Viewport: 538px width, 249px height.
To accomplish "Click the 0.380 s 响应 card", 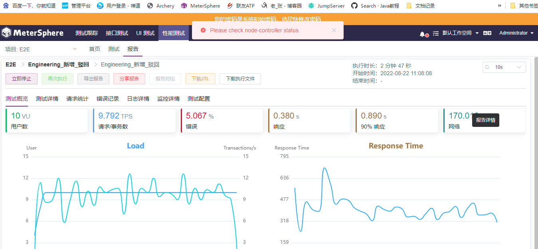I will pyautogui.click(x=309, y=121).
